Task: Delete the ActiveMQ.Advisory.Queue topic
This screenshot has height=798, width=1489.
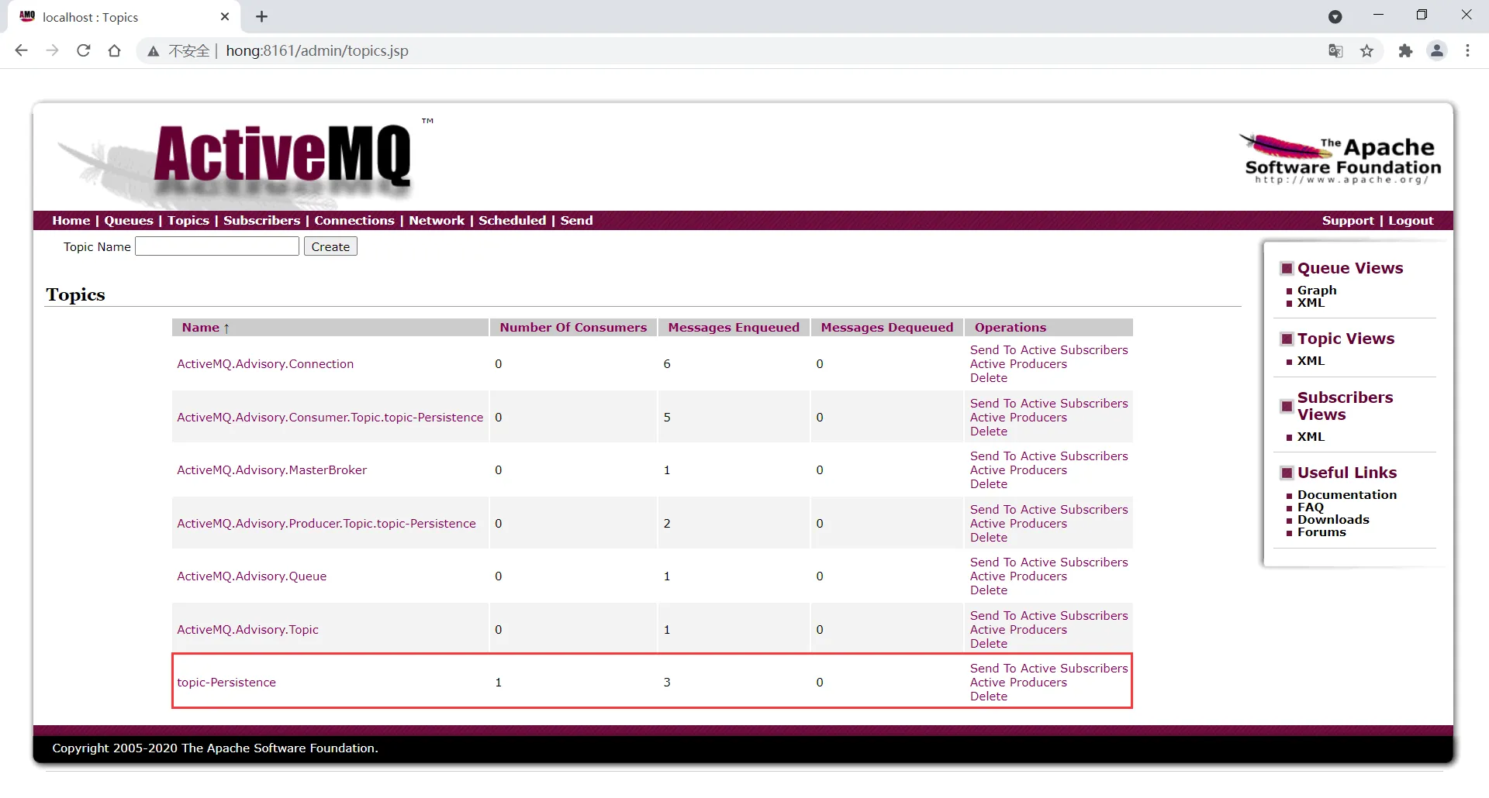Action: tap(988, 590)
